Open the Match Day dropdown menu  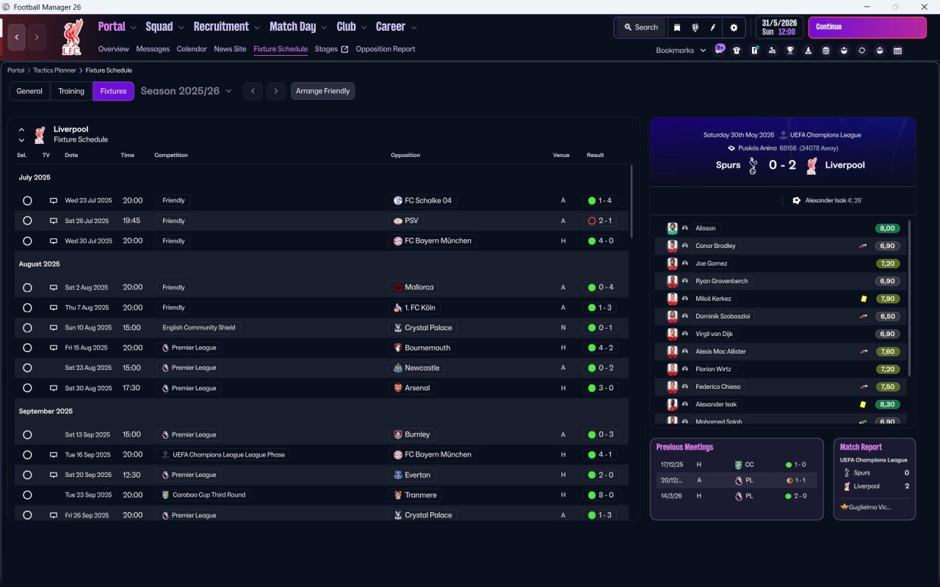pyautogui.click(x=298, y=27)
